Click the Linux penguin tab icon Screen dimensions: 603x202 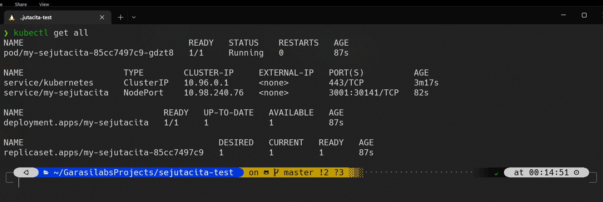point(12,17)
